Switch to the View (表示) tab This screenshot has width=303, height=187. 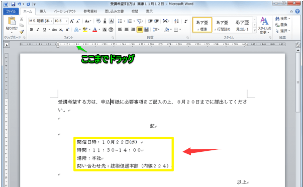[149, 12]
